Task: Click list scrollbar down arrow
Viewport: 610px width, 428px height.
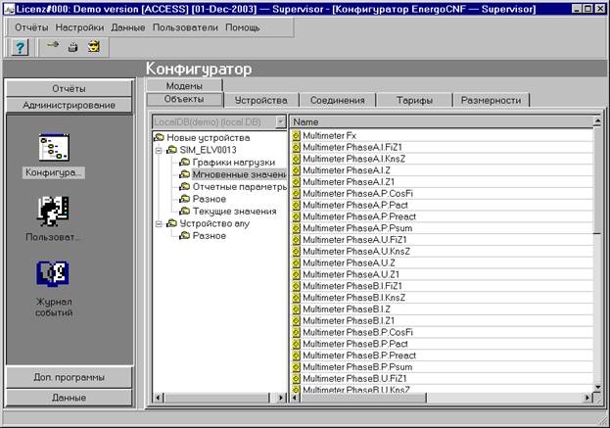Action: click(597, 387)
